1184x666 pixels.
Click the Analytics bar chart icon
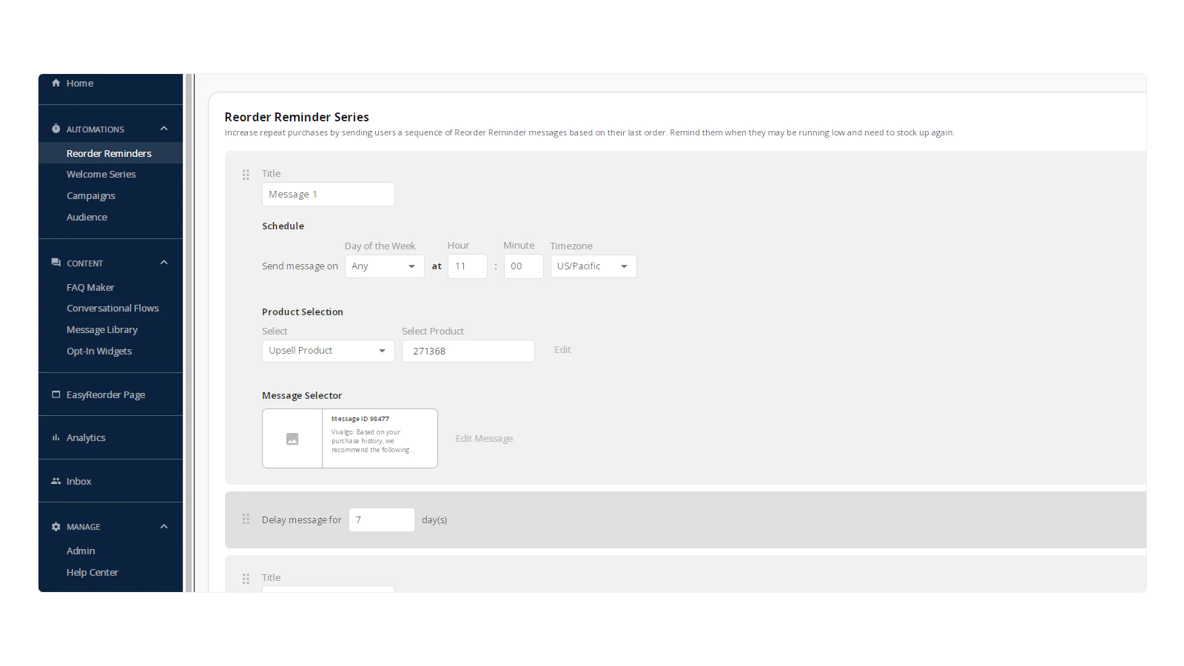[56, 437]
